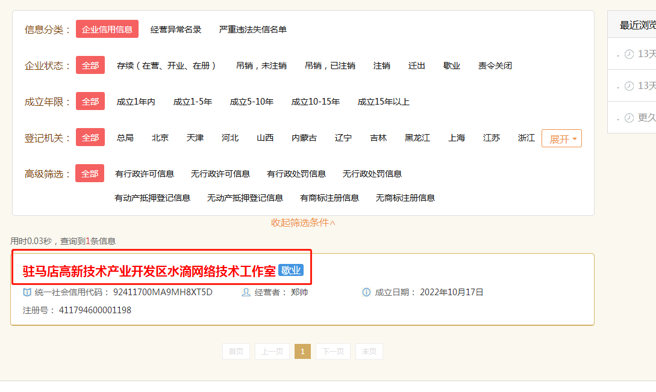Click operator name 郑帅

click(299, 292)
